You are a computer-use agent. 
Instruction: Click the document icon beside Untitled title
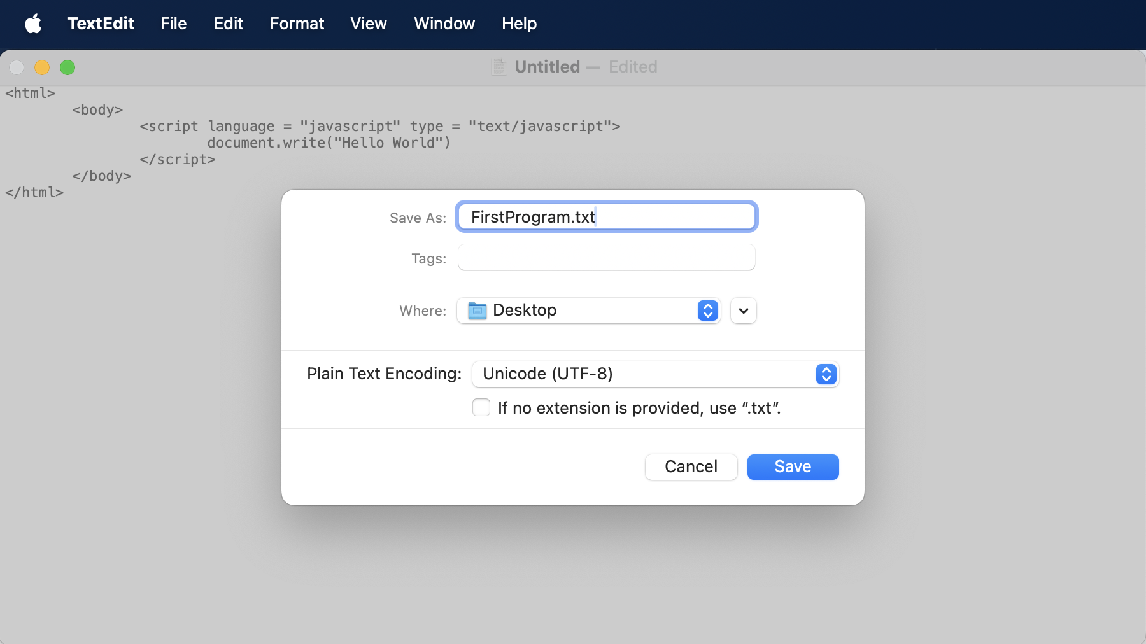[499, 67]
